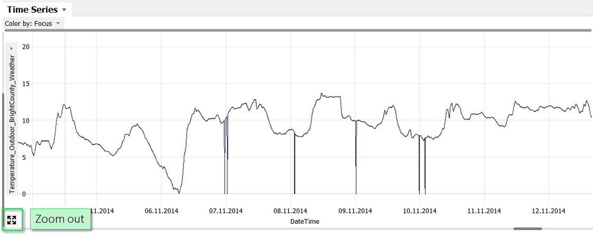The height and width of the screenshot is (238, 593).
Task: Select the Time Series tab title
Action: [x=32, y=9]
